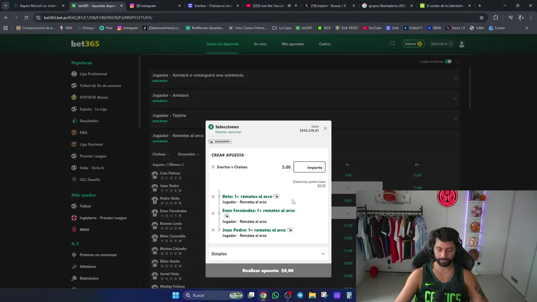
Task: Remove Beto 1+ remates al arco selection
Action: (x=213, y=196)
